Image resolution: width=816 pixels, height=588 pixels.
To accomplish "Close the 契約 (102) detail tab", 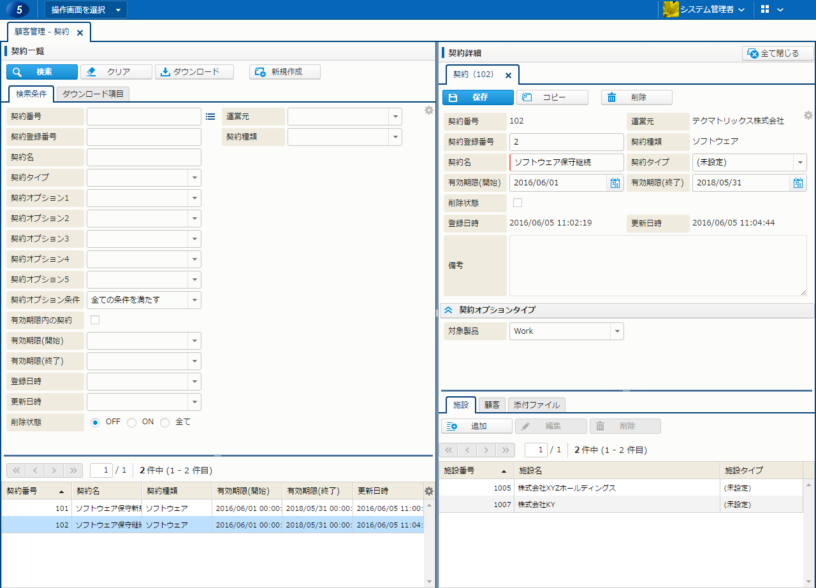I will (x=508, y=75).
